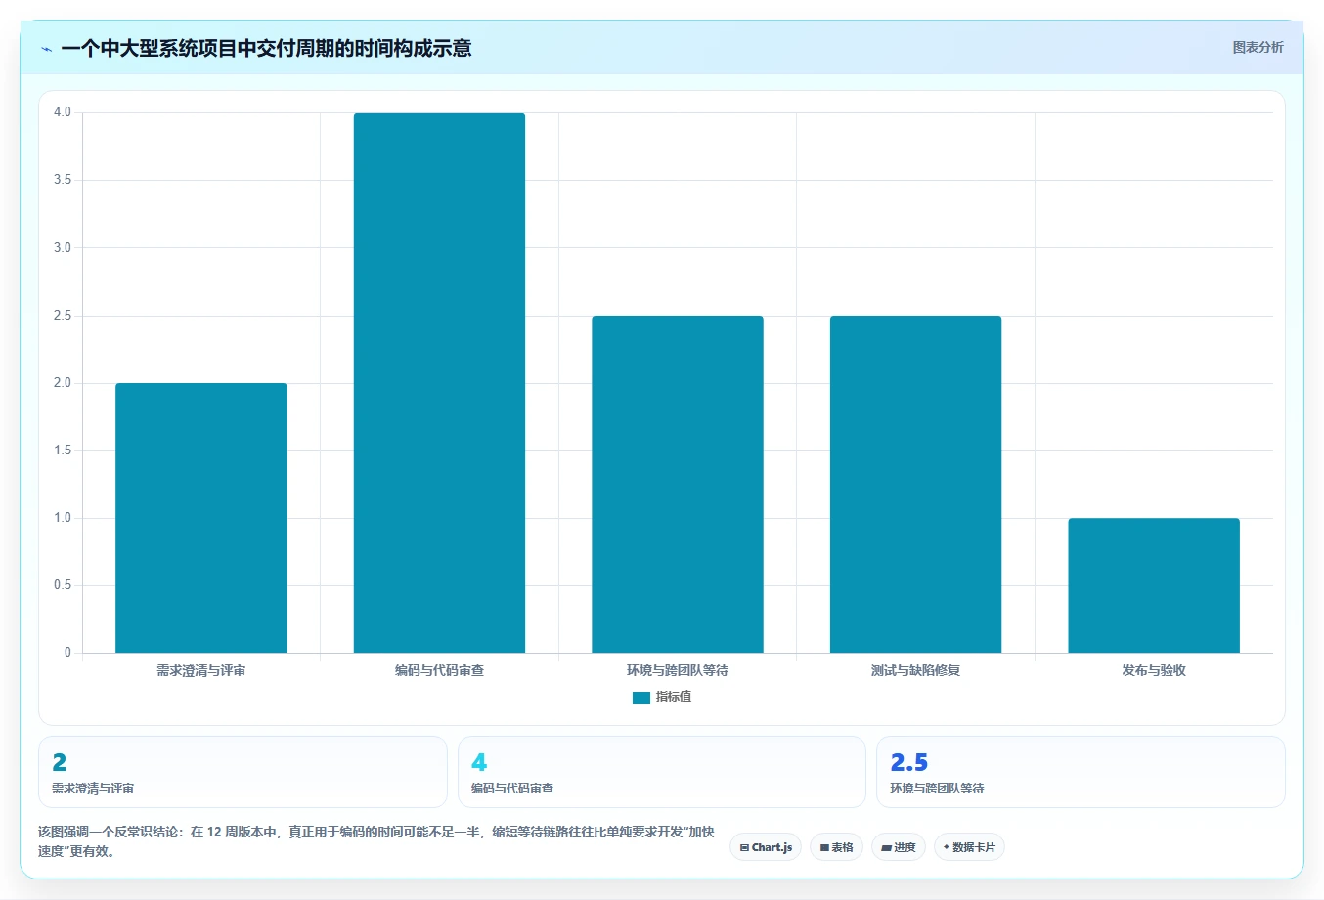
Task: Click the x-axis label 需求澄清与评审
Action: [x=201, y=670]
